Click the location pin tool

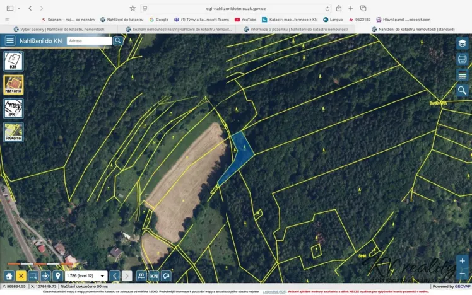57,276
